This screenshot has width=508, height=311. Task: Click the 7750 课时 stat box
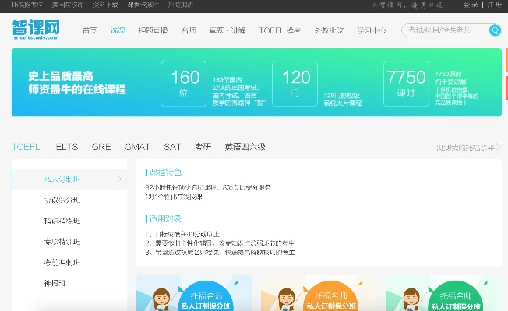[x=406, y=83]
